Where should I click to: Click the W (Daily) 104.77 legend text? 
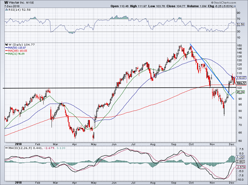[21, 45]
